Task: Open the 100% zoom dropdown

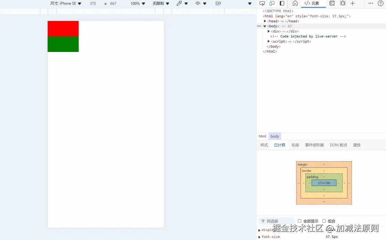Action: point(137,3)
